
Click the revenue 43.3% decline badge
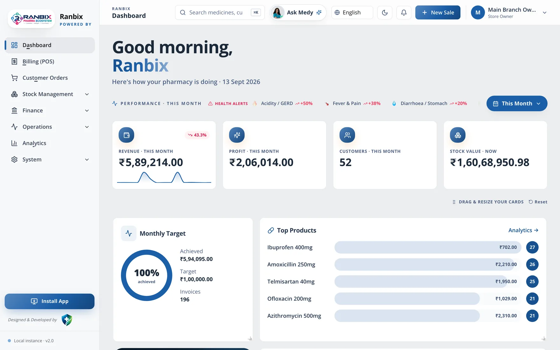pos(197,135)
